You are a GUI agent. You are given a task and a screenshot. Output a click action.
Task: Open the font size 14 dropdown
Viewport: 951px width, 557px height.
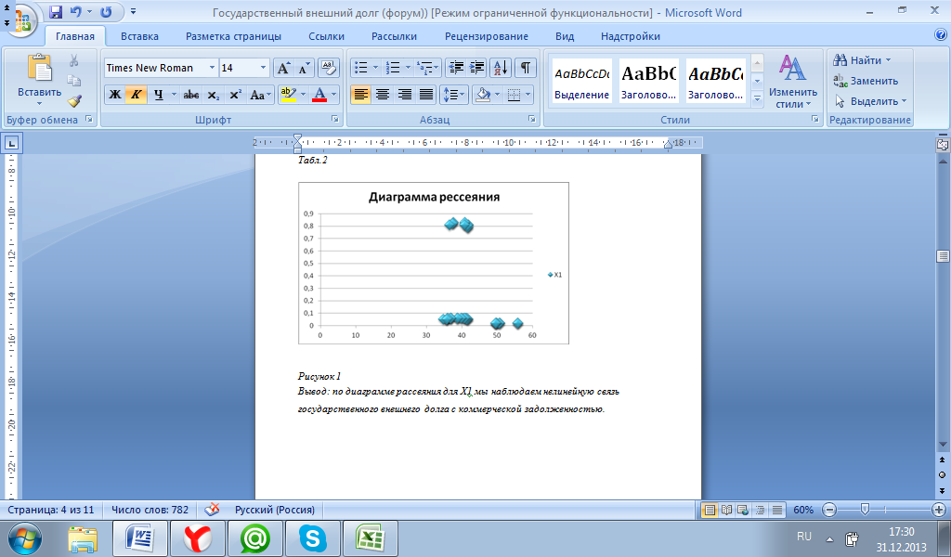point(263,68)
